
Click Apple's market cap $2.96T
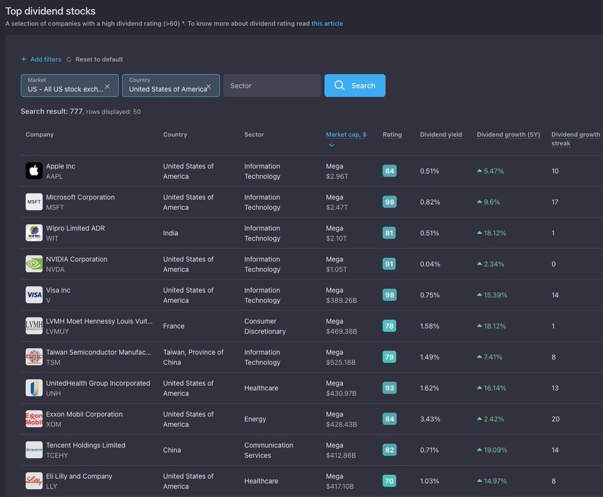[x=337, y=176]
